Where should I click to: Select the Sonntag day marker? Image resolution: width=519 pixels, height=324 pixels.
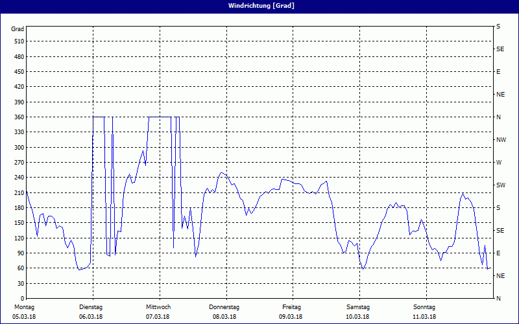coord(424,307)
